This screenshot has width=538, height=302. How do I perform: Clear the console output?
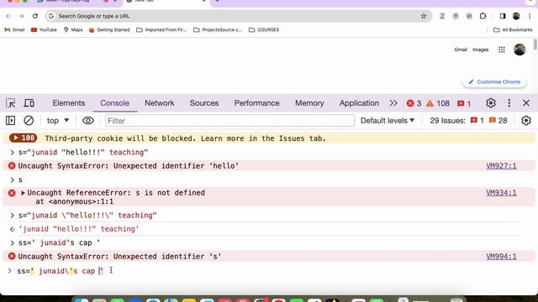(x=29, y=121)
